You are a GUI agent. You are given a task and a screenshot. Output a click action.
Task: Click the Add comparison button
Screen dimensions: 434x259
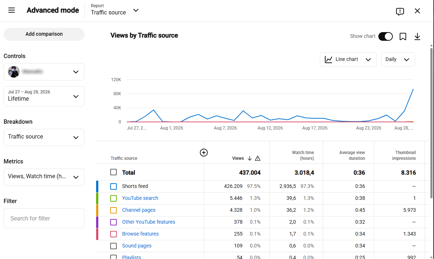[44, 34]
